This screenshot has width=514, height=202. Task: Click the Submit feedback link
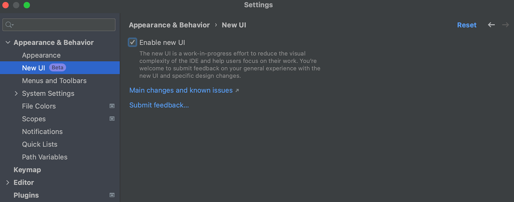point(159,105)
